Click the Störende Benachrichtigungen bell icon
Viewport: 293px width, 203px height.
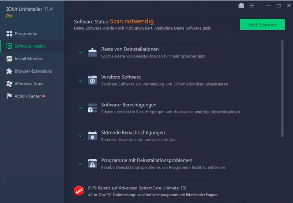pyautogui.click(x=93, y=136)
